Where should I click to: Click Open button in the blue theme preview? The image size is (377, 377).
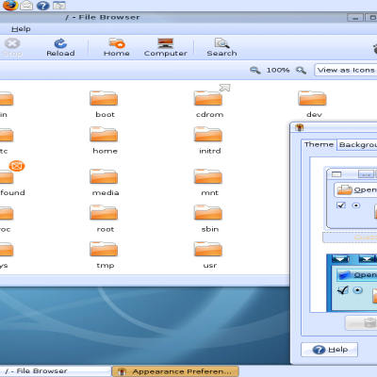(x=356, y=275)
